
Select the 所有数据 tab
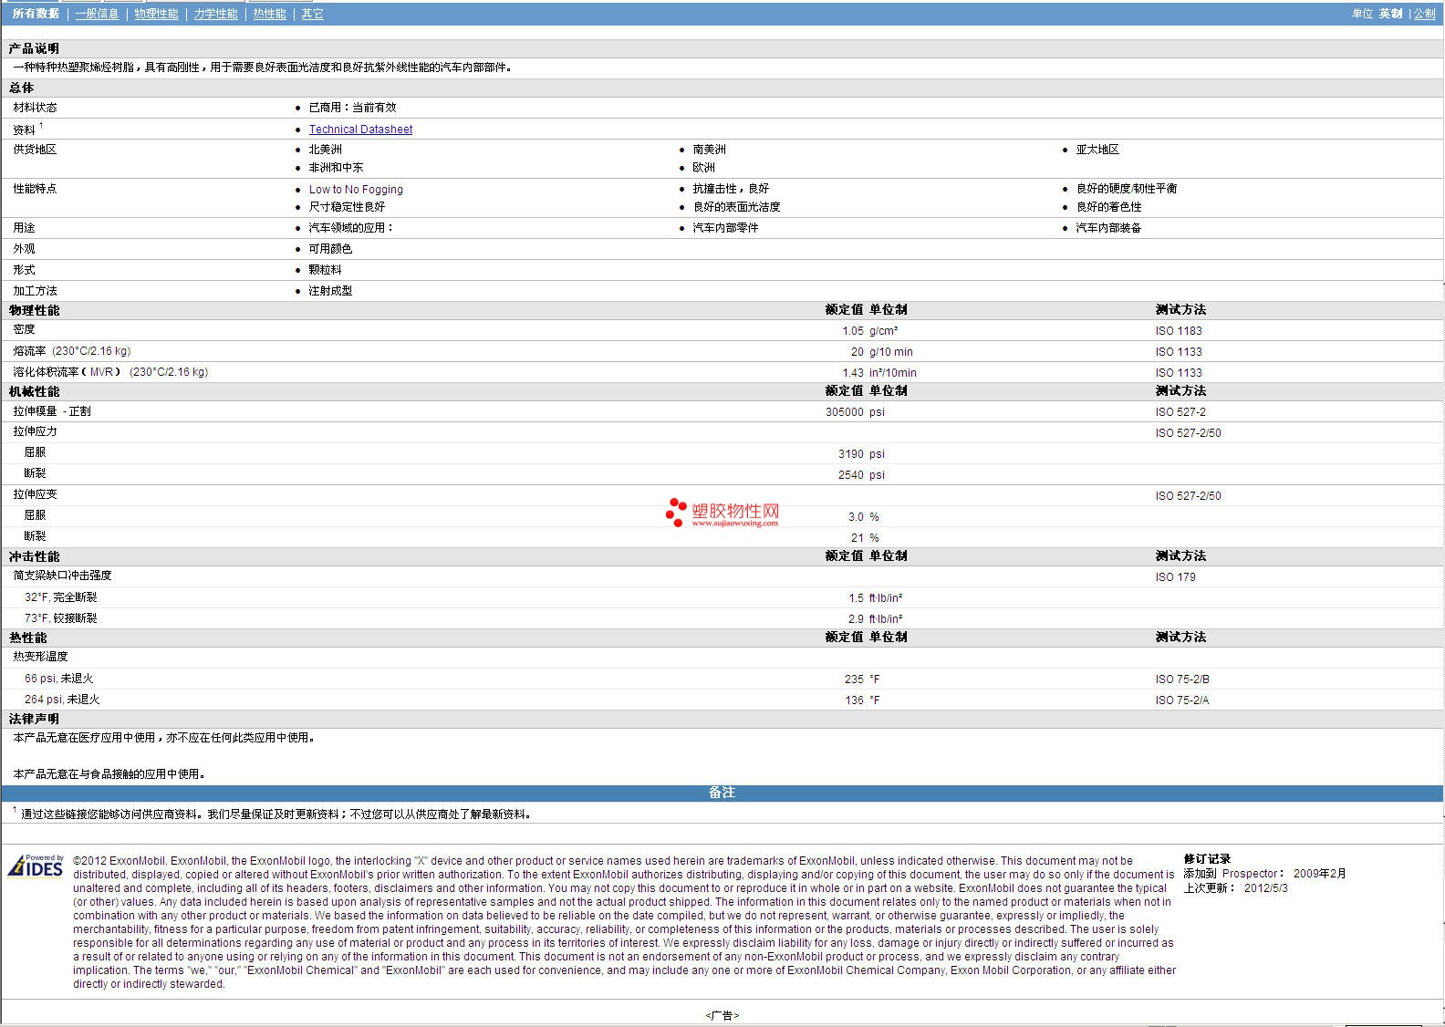click(36, 14)
